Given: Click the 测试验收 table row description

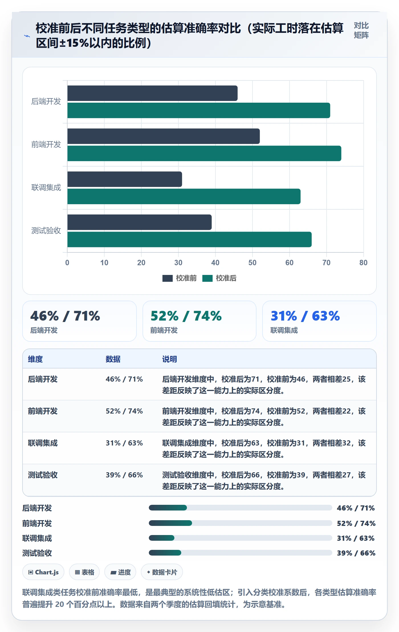Looking at the screenshot, I should tap(264, 481).
